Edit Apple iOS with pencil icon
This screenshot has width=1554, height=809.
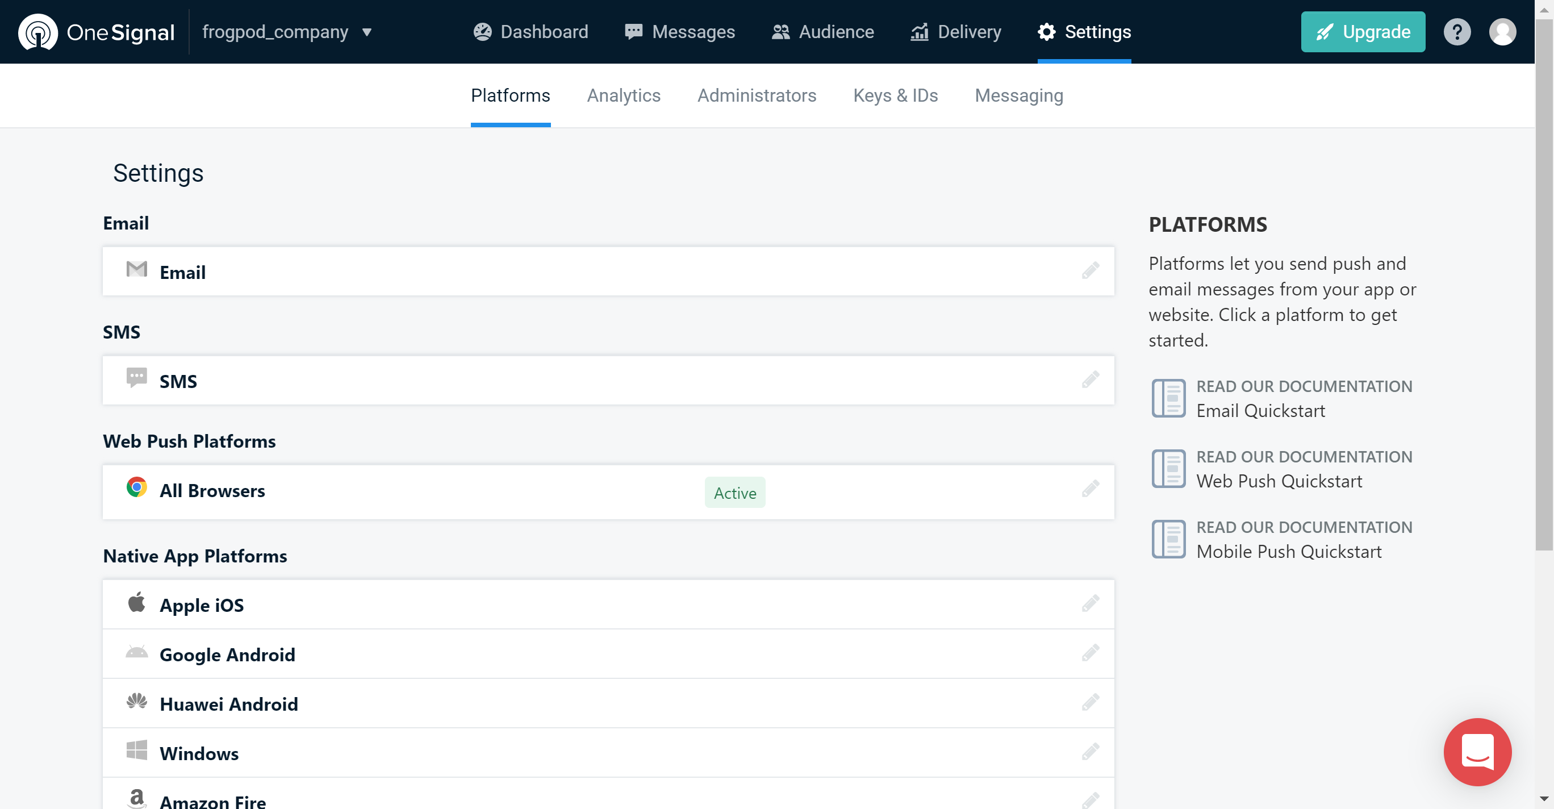click(1090, 604)
